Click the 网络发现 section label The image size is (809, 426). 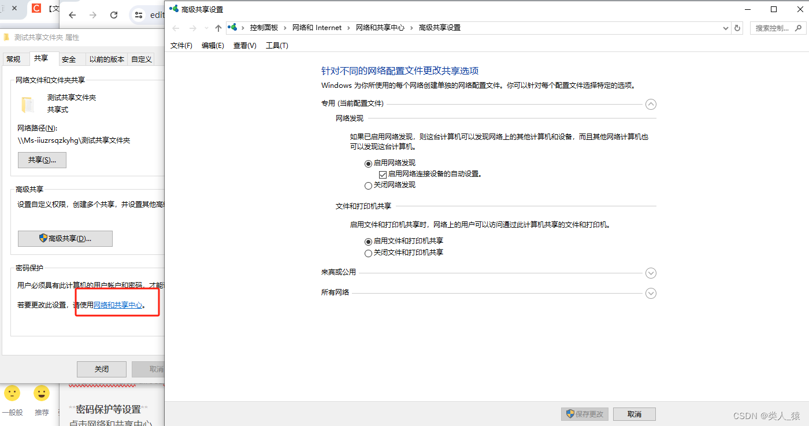[350, 118]
